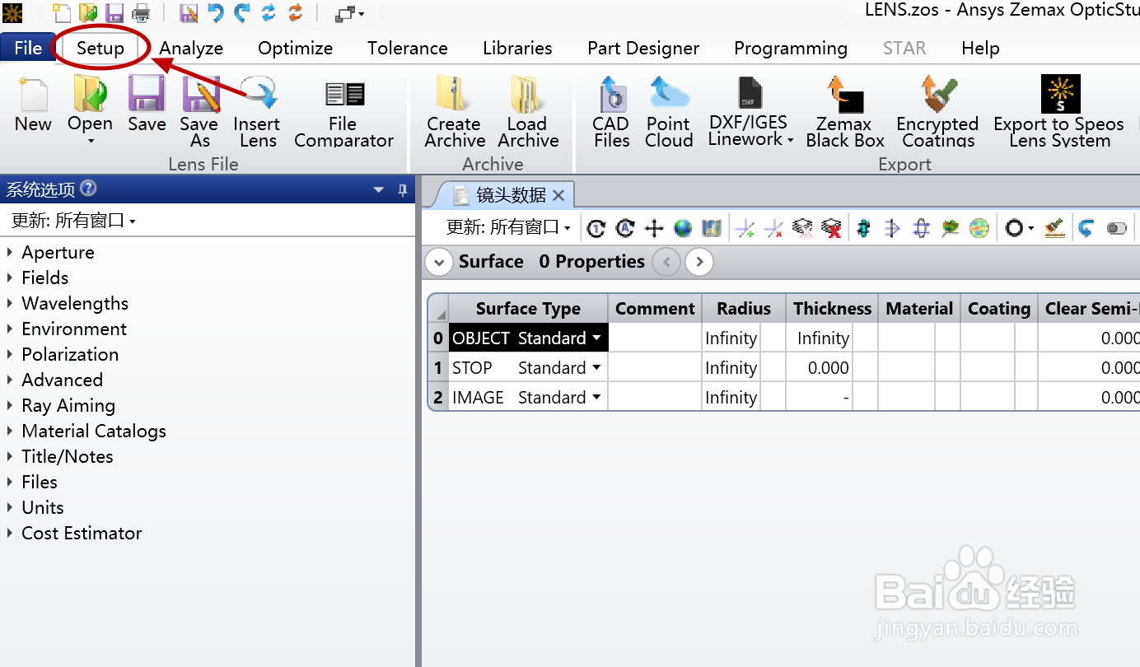
Task: Click STOP row Thickness cell 0.000
Action: pos(819,368)
